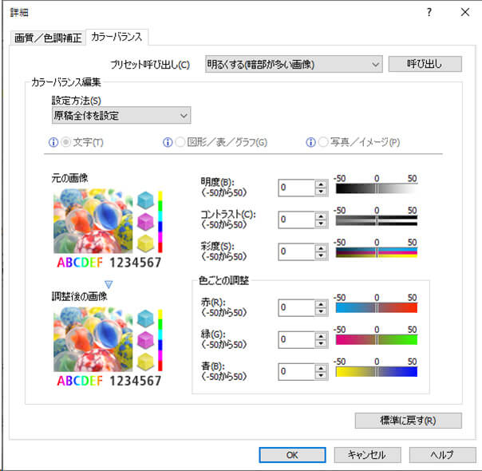Increase 明度 value with up arrow
This screenshot has width=482, height=471.
click(x=321, y=184)
